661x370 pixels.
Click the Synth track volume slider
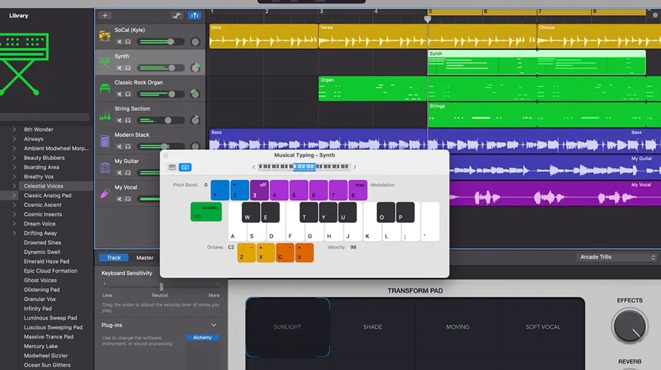click(x=160, y=68)
